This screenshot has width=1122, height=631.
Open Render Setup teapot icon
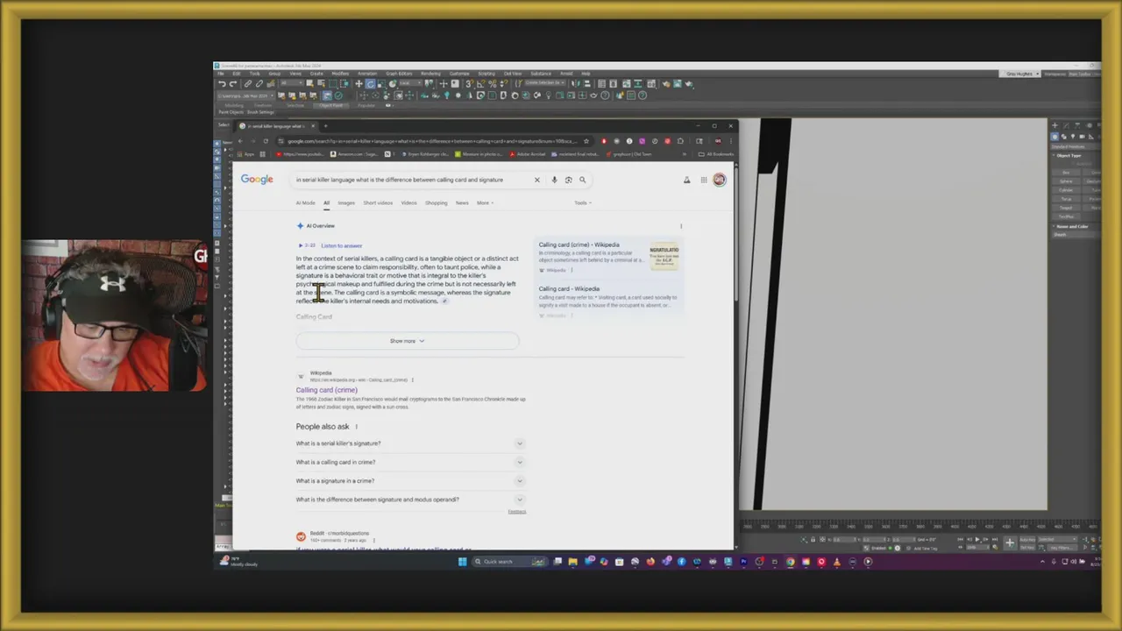tap(666, 84)
